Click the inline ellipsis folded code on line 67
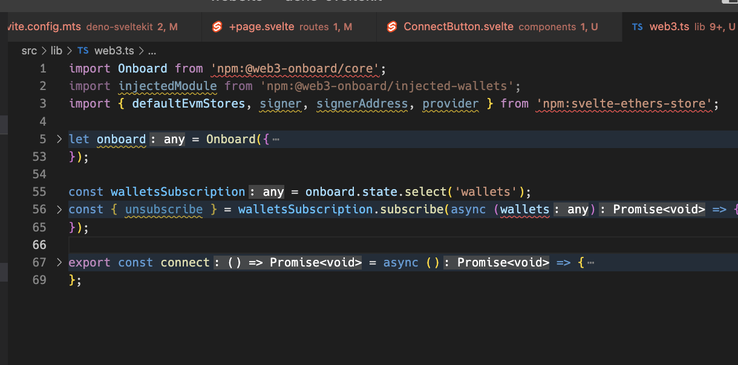This screenshot has height=365, width=738. pos(592,262)
